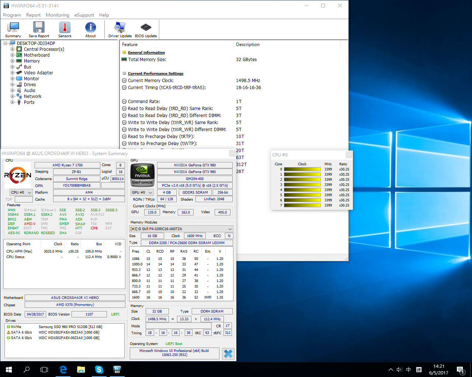472x377 pixels.
Task: Click the Feature column header
Action: (x=177, y=45)
